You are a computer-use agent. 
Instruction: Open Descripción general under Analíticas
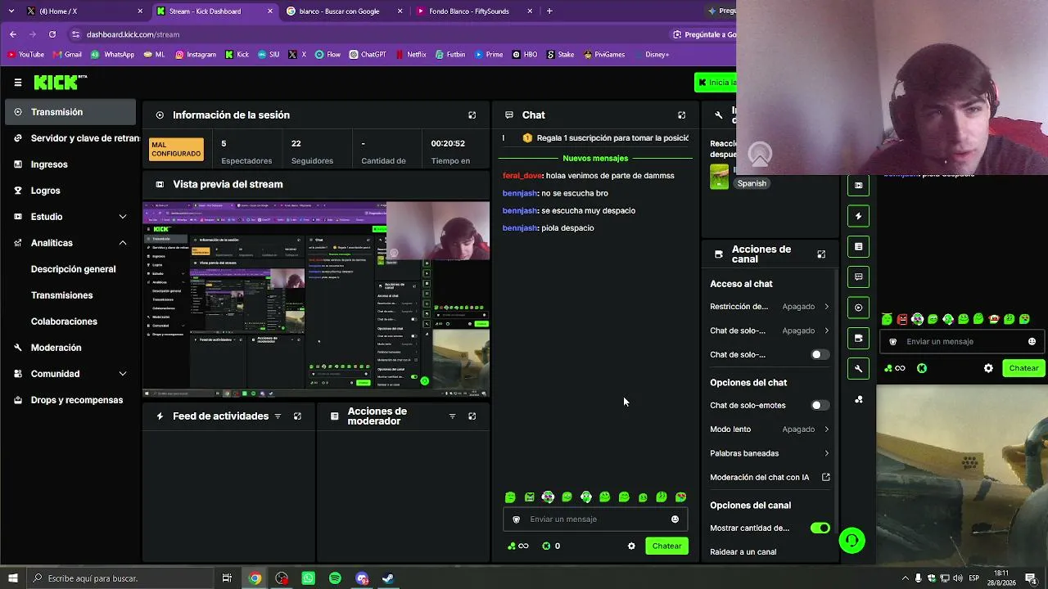click(73, 269)
